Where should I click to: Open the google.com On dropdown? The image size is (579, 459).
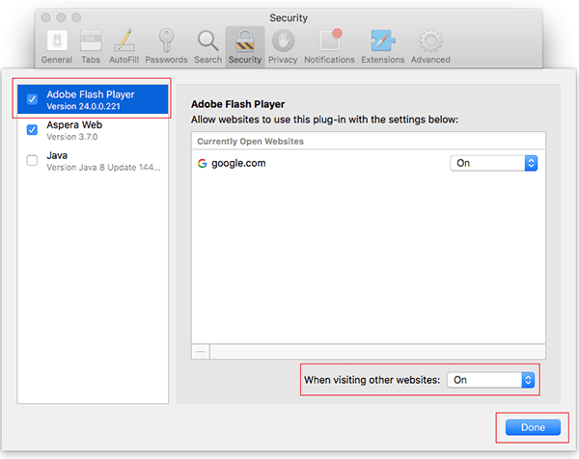coord(494,163)
